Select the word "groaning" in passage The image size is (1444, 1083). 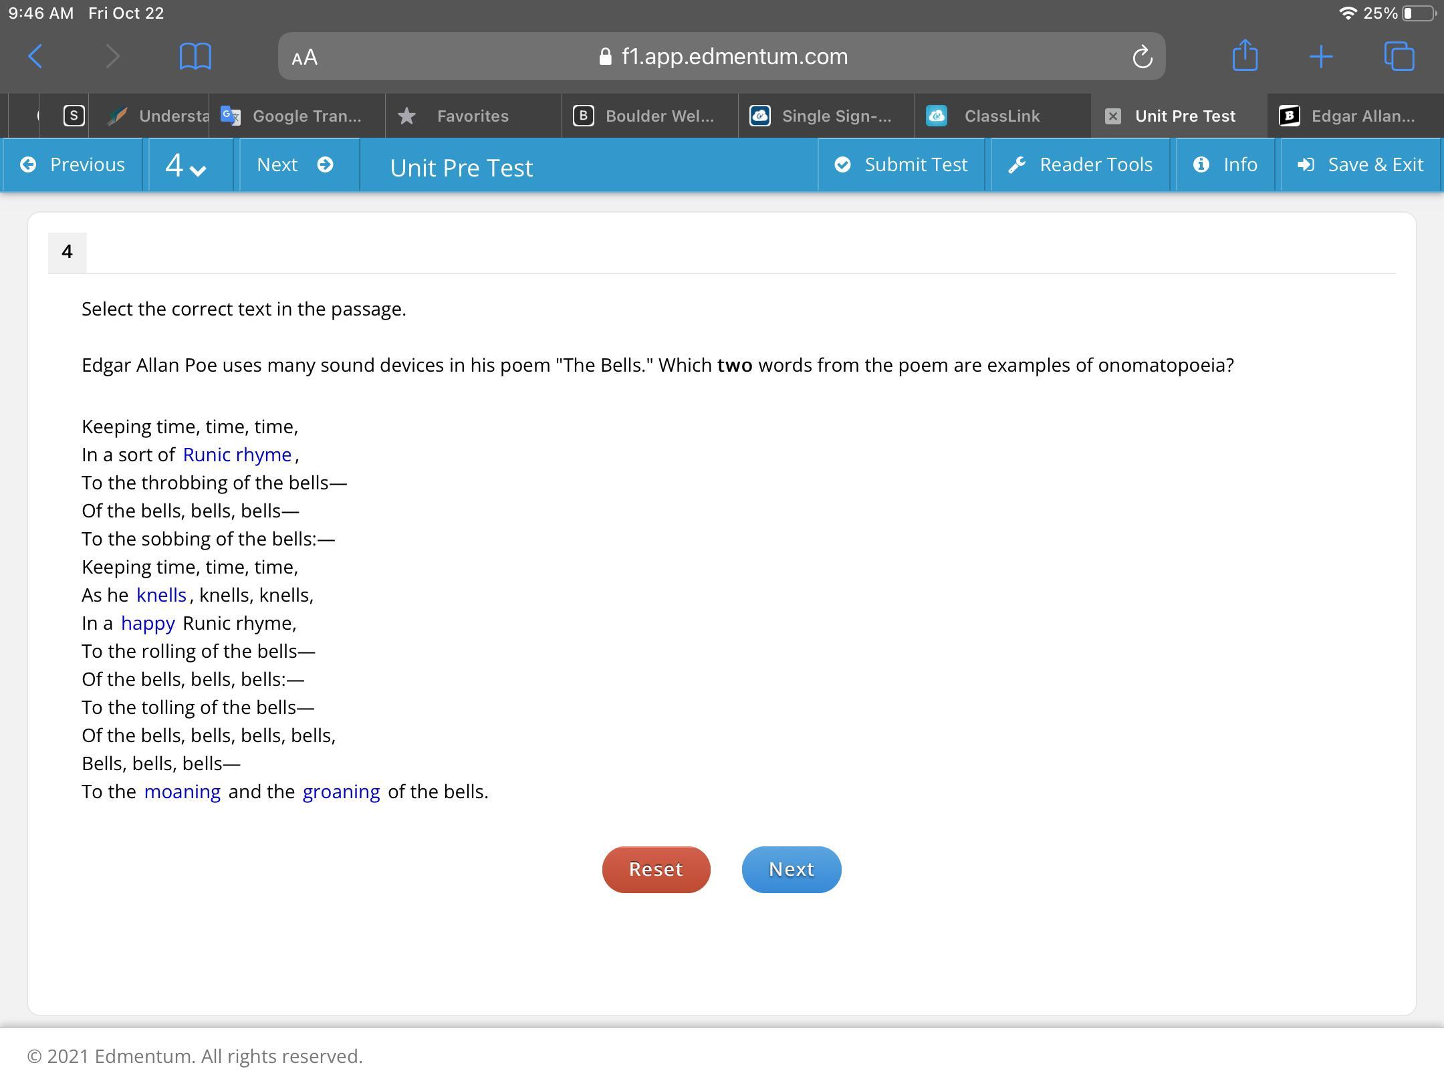341,792
